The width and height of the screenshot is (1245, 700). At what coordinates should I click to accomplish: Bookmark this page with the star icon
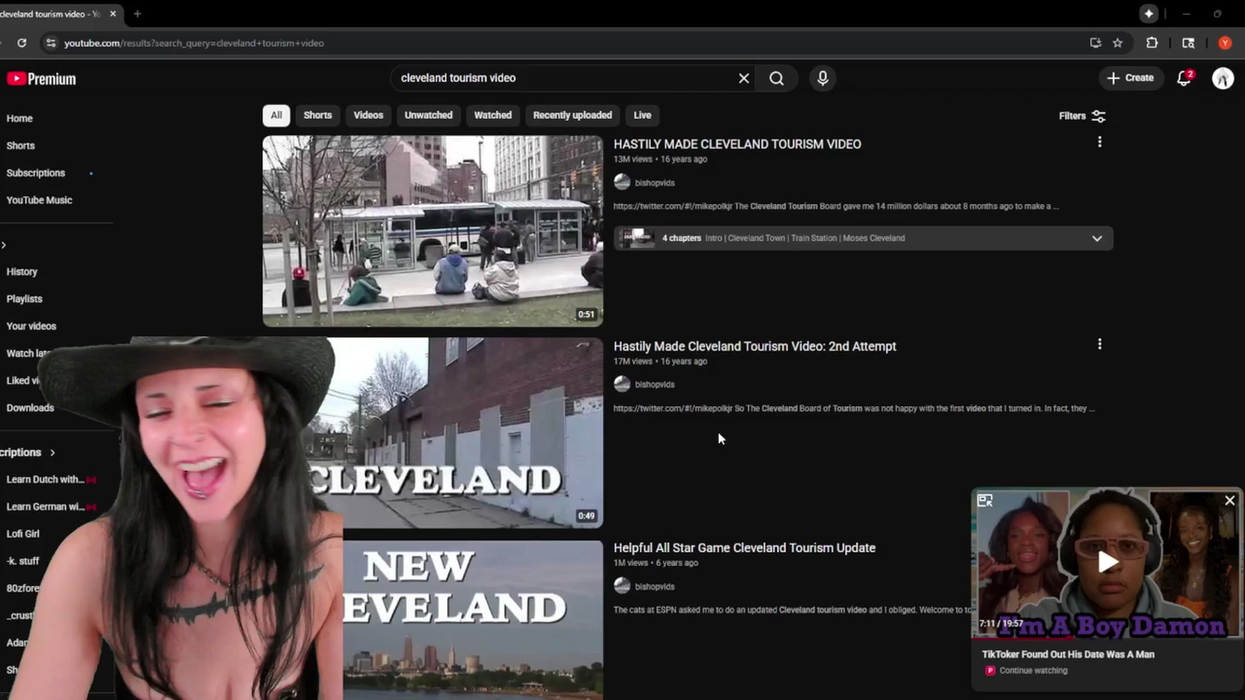tap(1118, 43)
